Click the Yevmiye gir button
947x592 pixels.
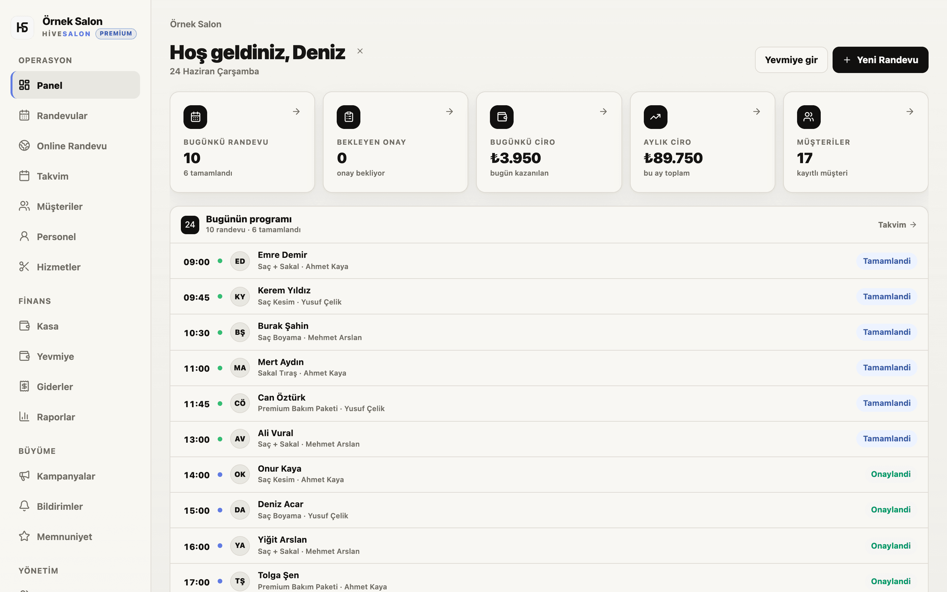point(791,60)
